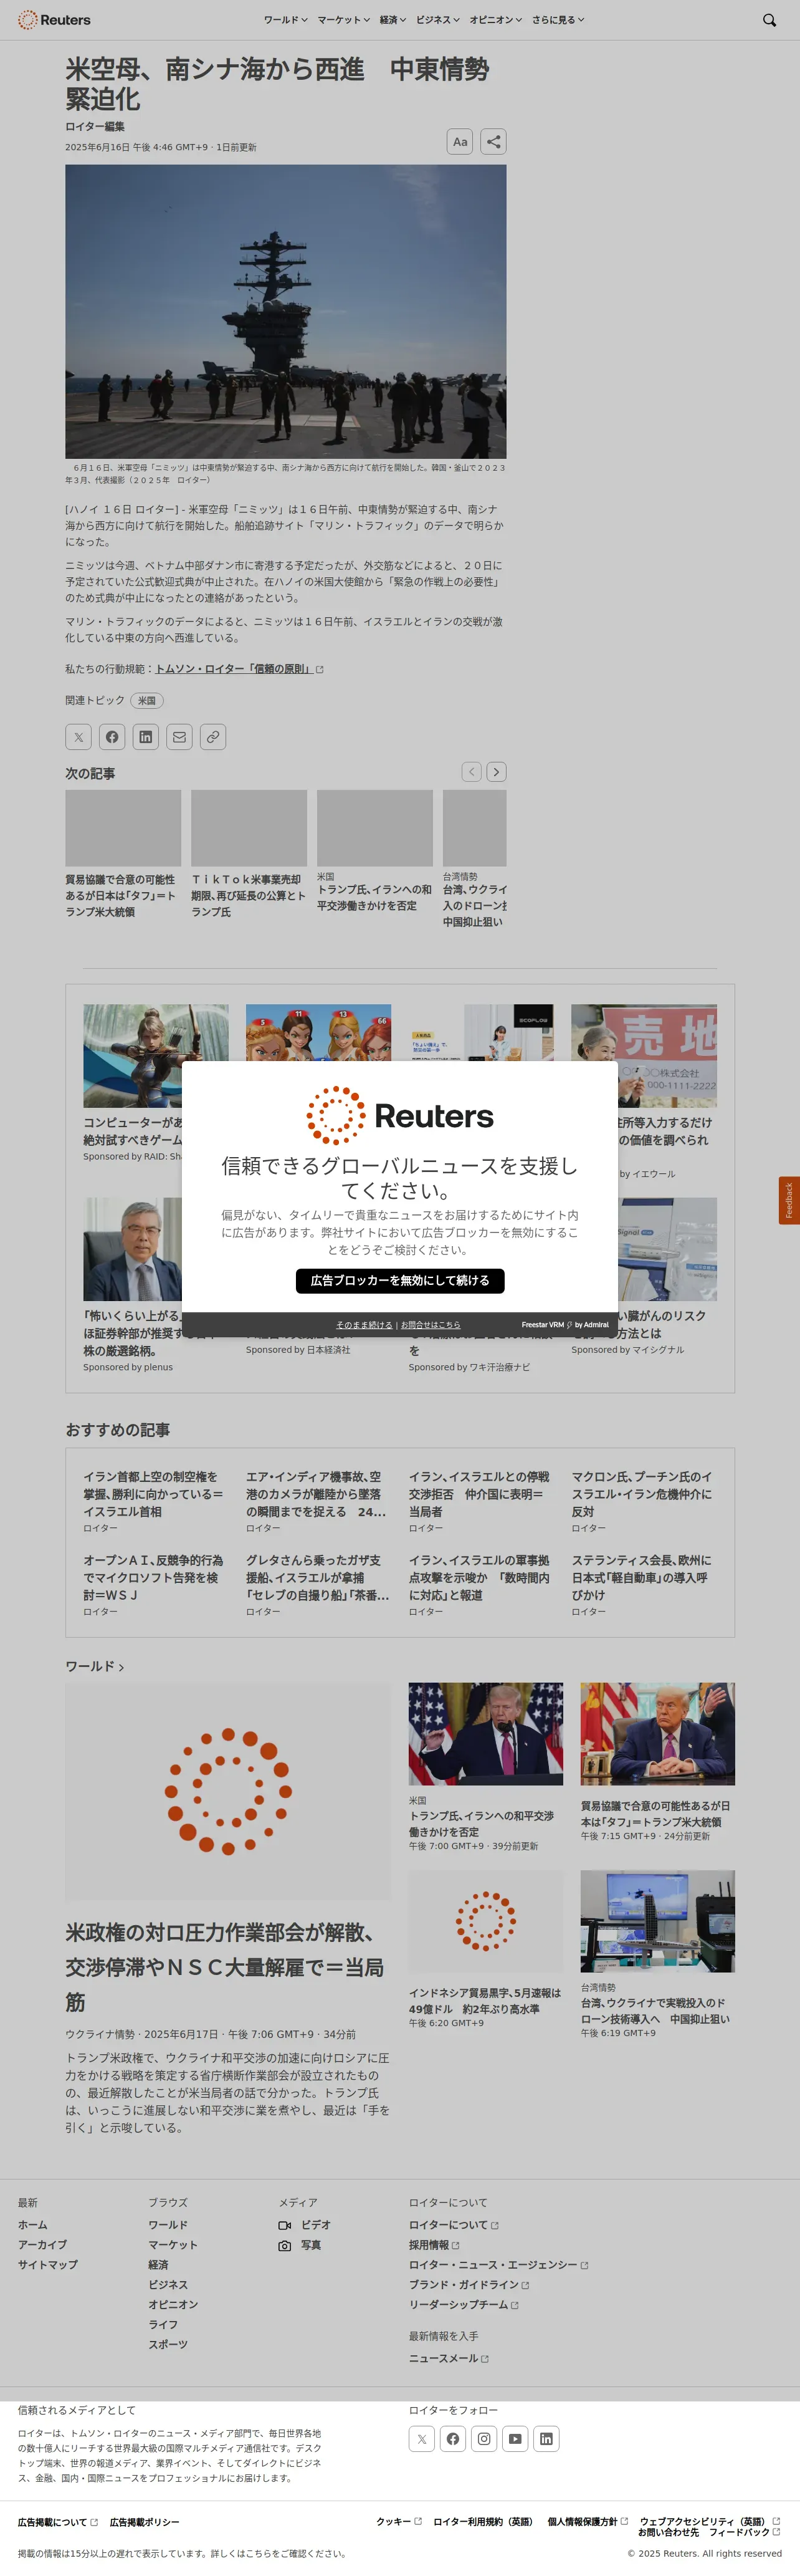Browse ライフ in footer
The width and height of the screenshot is (800, 2576).
click(x=163, y=2325)
